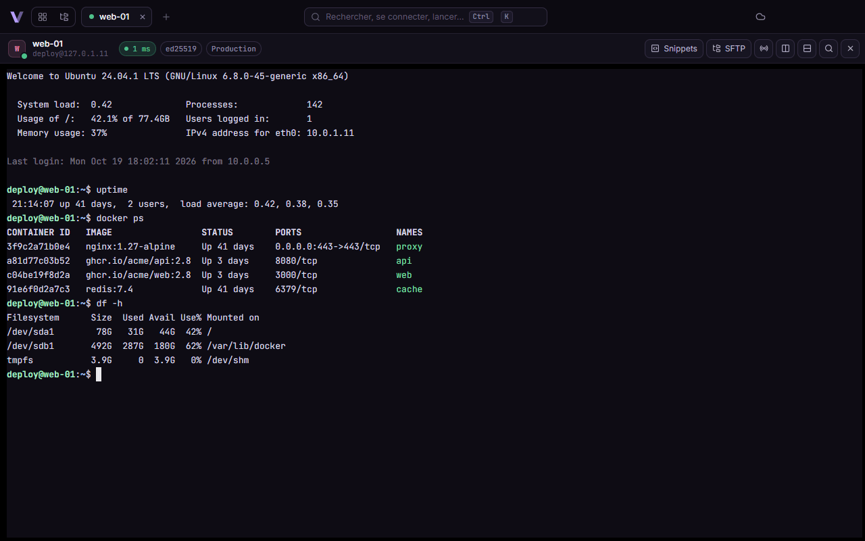The height and width of the screenshot is (541, 865).
Task: Click the 'redis:7.4' image text
Action: [x=109, y=289]
